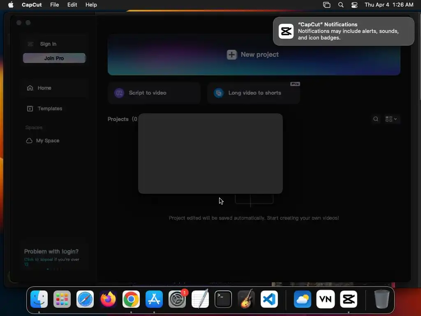Click the Pro badge on Long video to shorts
421x316 pixels.
[x=295, y=84]
